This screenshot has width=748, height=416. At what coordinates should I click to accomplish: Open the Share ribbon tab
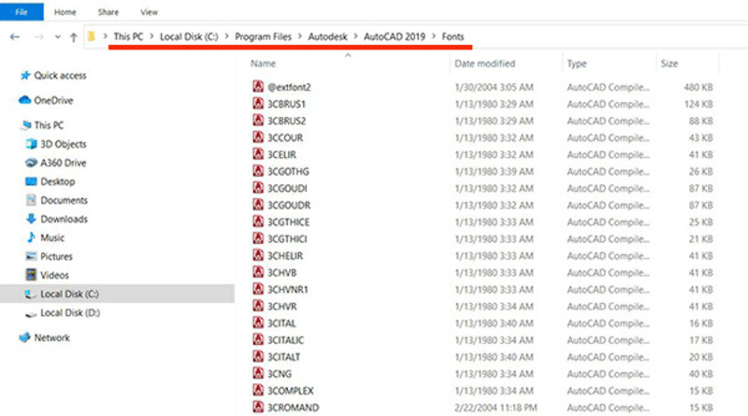(108, 12)
